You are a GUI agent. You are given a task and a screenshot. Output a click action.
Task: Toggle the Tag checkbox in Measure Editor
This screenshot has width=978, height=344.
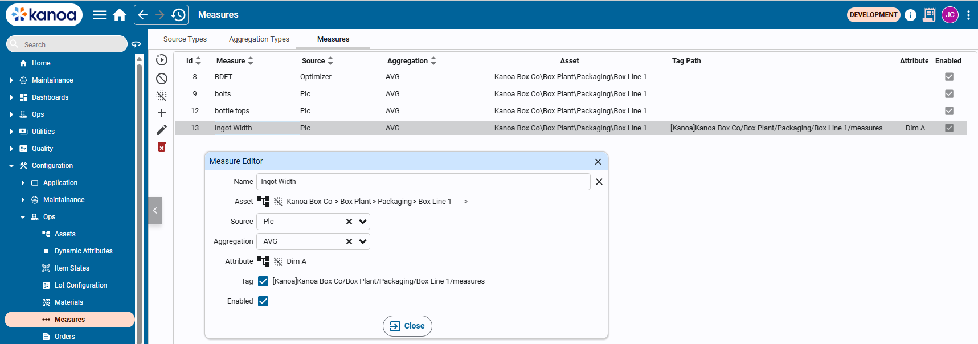tap(263, 281)
